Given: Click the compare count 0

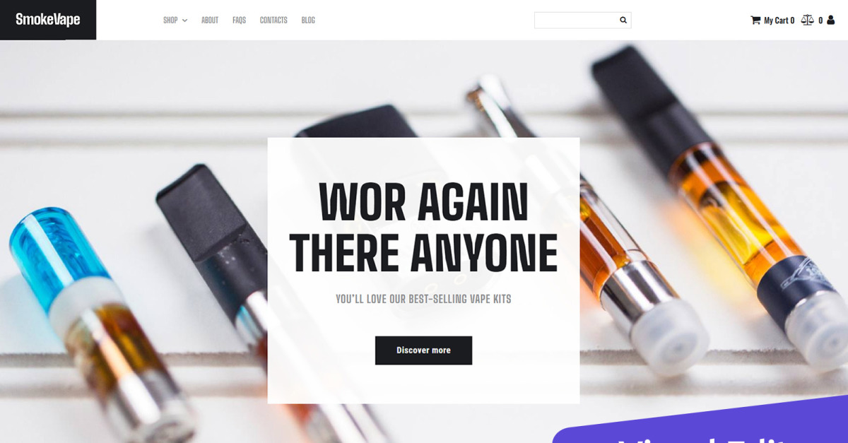Looking at the screenshot, I should tap(820, 20).
